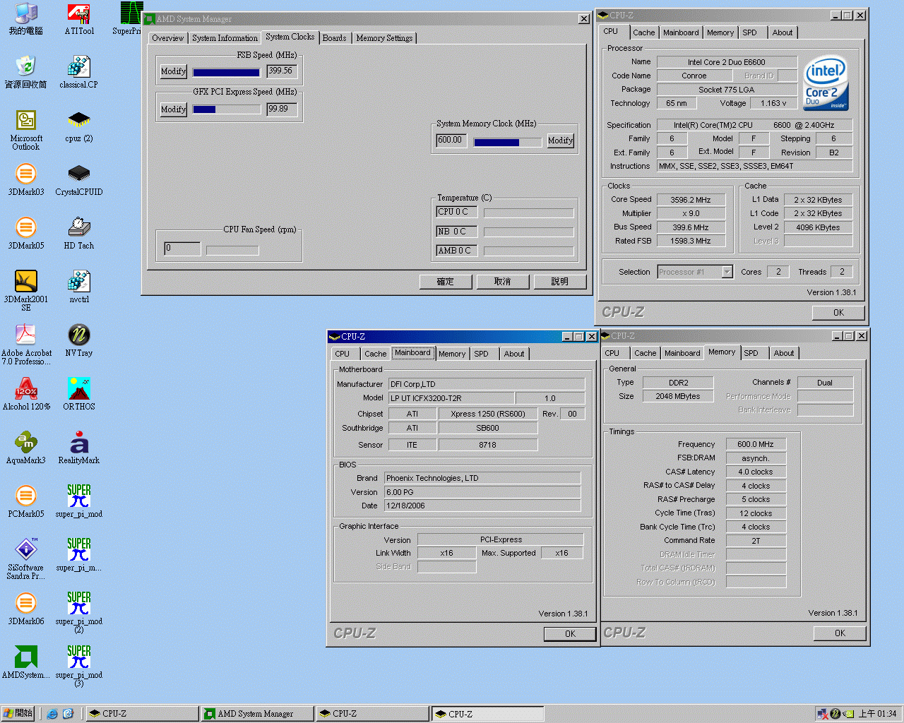Open Adobe Acrobat 7.0 Professional icon

pyautogui.click(x=26, y=345)
